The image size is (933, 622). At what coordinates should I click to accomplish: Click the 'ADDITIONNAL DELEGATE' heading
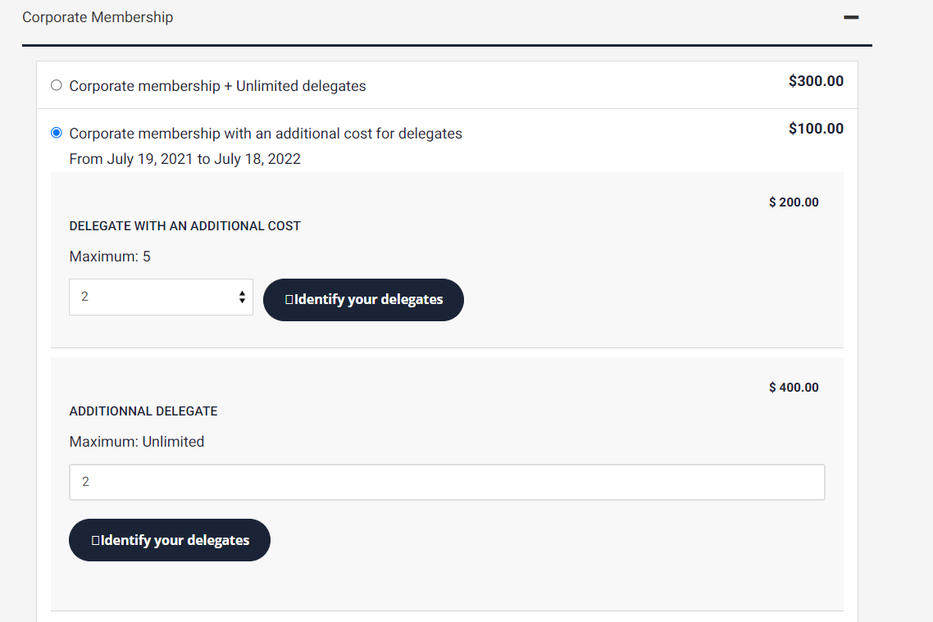pos(143,411)
